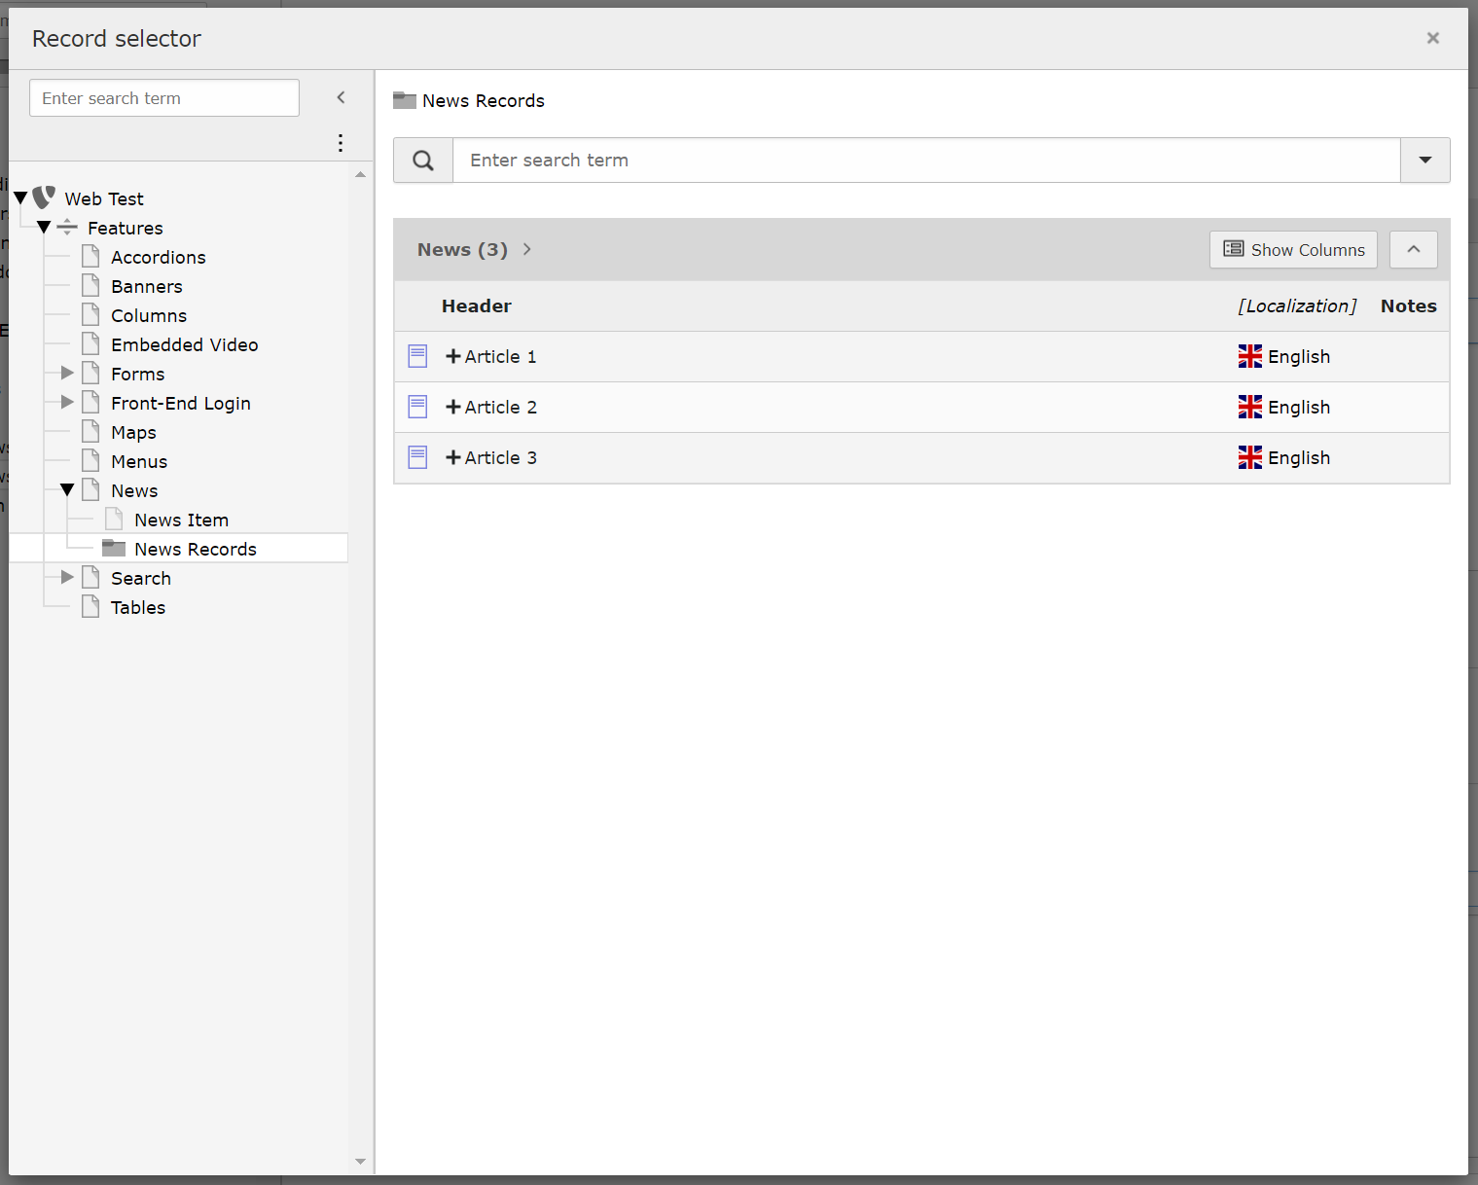Open the Maps page

tap(133, 432)
